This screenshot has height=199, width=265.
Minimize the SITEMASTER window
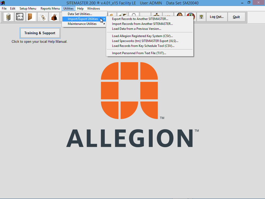[242, 3]
